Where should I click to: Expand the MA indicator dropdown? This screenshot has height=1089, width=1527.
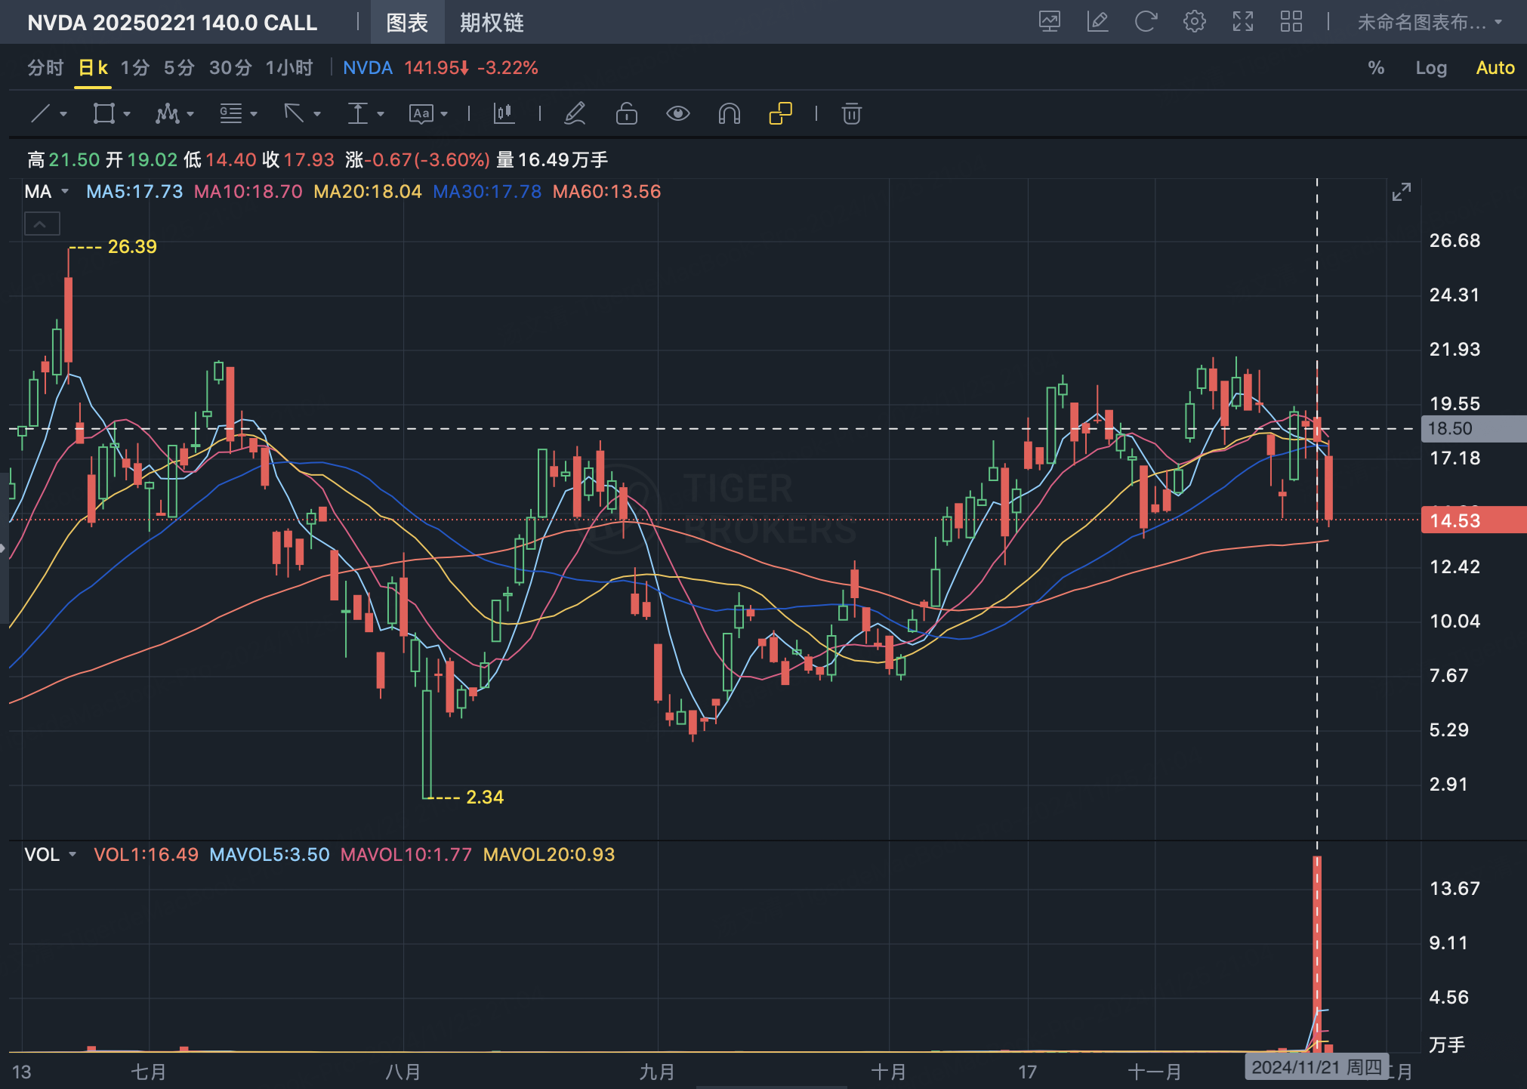coord(65,192)
